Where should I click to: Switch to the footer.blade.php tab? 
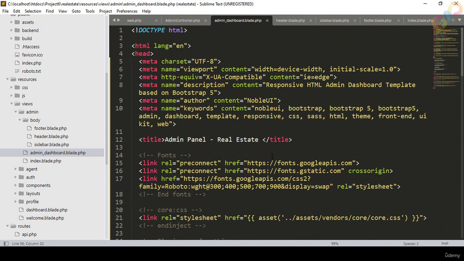click(x=377, y=20)
